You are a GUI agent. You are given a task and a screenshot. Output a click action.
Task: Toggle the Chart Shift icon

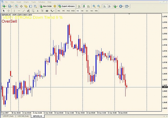pyautogui.click(x=109, y=6)
